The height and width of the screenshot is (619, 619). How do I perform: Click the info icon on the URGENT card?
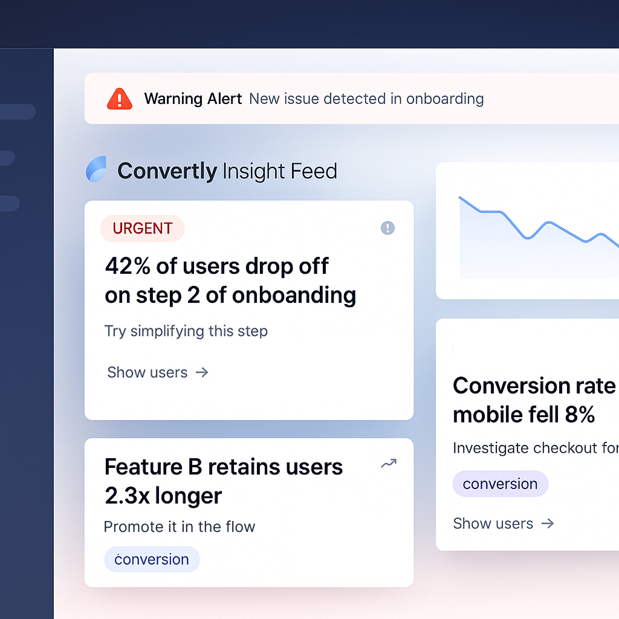click(x=387, y=228)
